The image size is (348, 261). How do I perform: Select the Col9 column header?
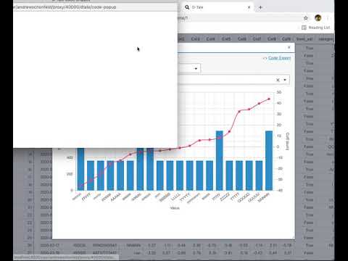point(286,39)
